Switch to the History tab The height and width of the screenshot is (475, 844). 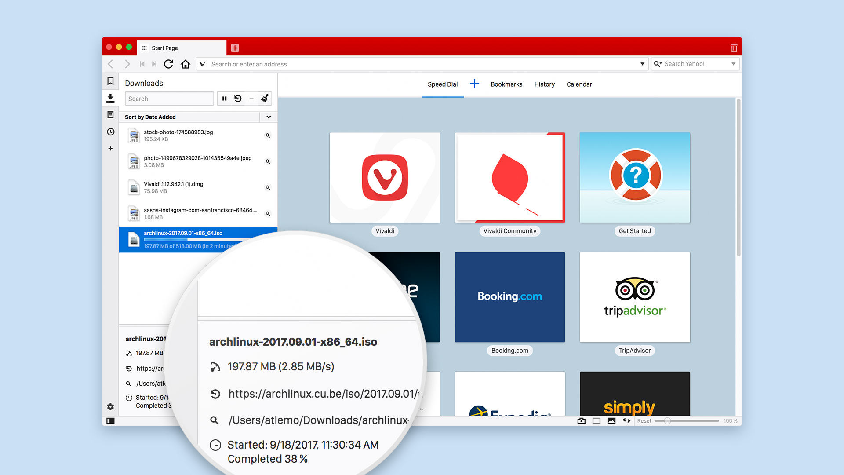pos(544,84)
